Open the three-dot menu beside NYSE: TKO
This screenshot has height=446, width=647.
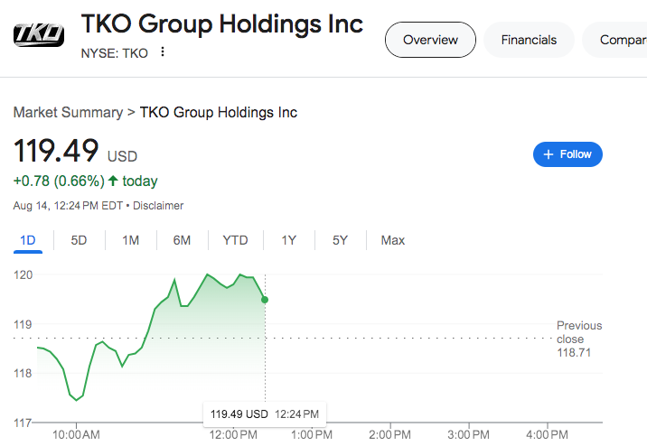(x=163, y=52)
